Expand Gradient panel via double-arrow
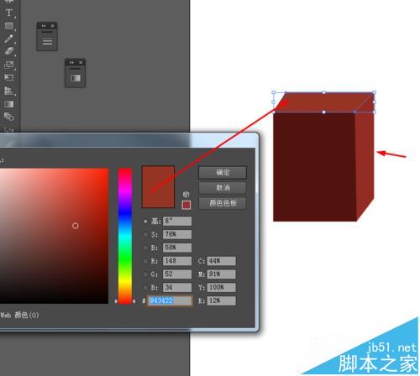The image size is (420, 376). [71, 62]
